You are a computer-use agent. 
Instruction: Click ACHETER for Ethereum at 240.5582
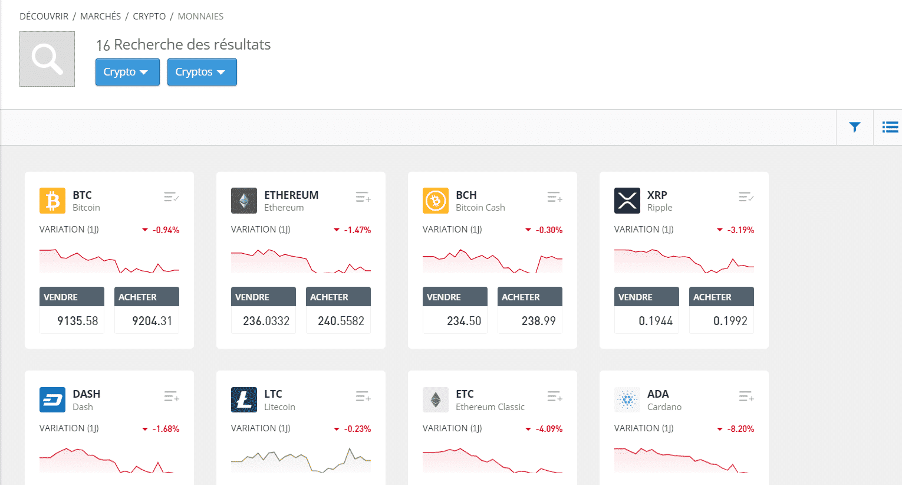coord(338,310)
